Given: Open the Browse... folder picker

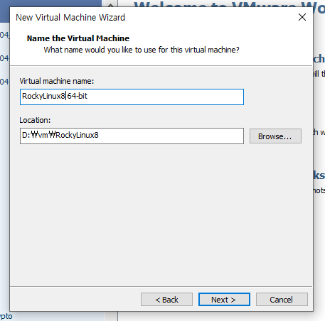Looking at the screenshot, I should click(x=275, y=136).
